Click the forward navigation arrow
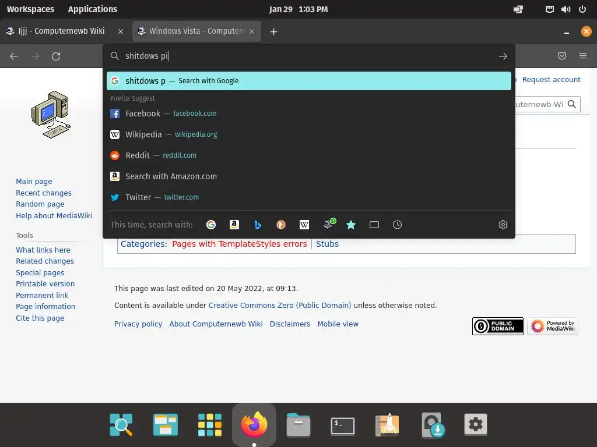 click(35, 56)
